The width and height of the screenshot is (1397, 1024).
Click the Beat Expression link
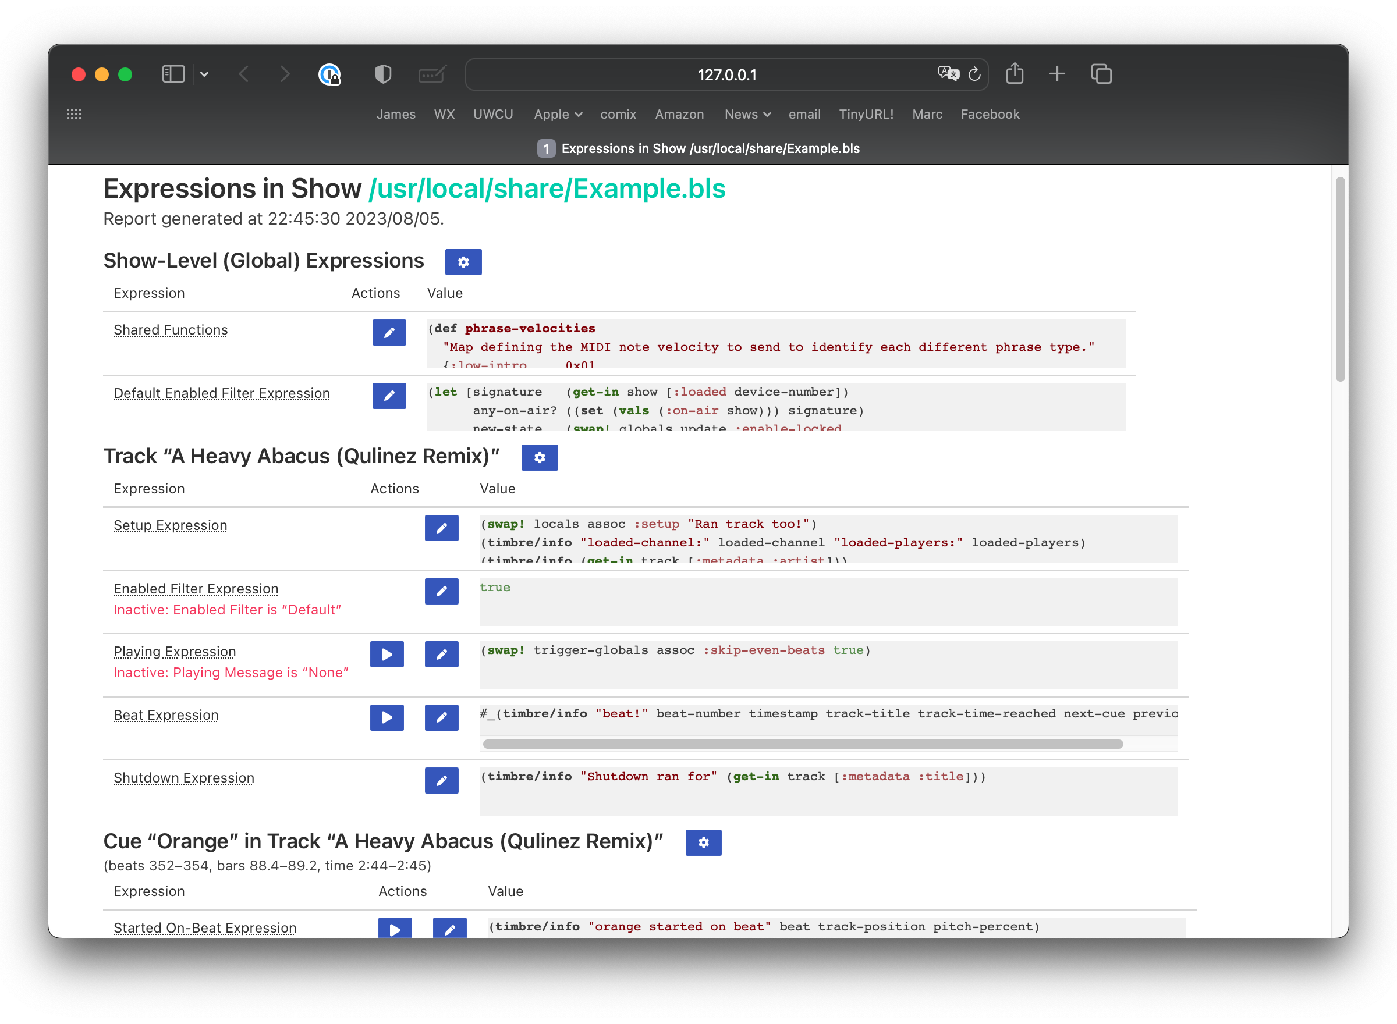click(x=165, y=714)
